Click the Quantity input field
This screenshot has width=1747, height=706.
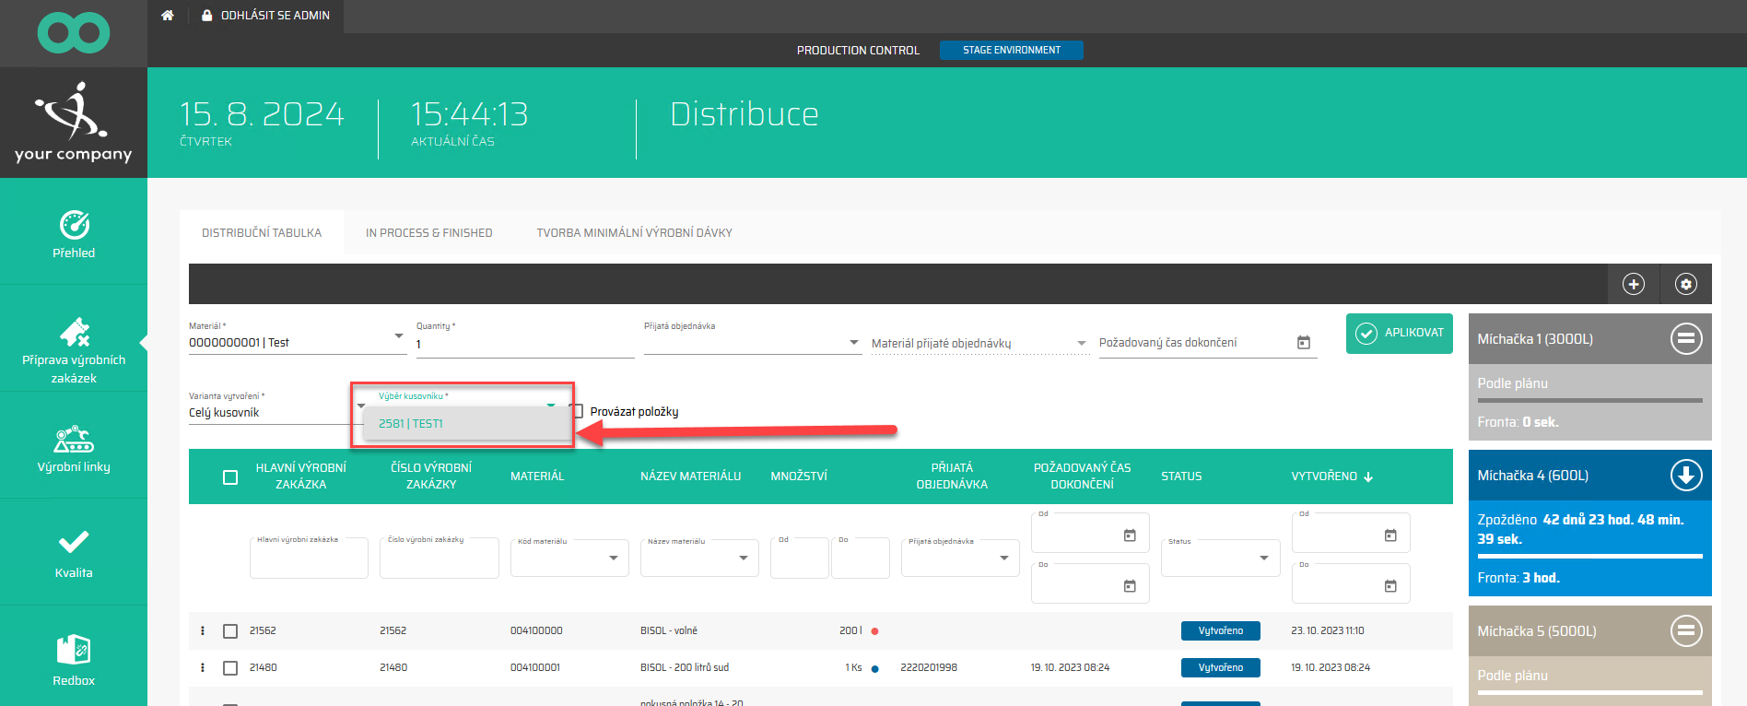point(524,344)
